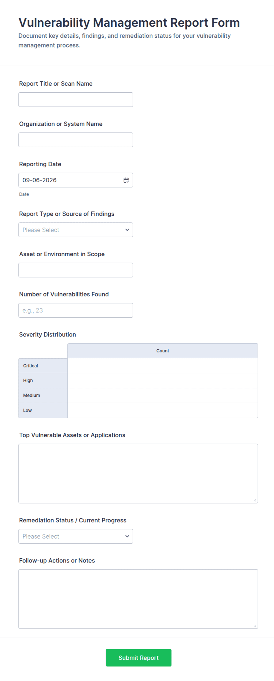Select the Medium severity count cell

click(x=163, y=396)
